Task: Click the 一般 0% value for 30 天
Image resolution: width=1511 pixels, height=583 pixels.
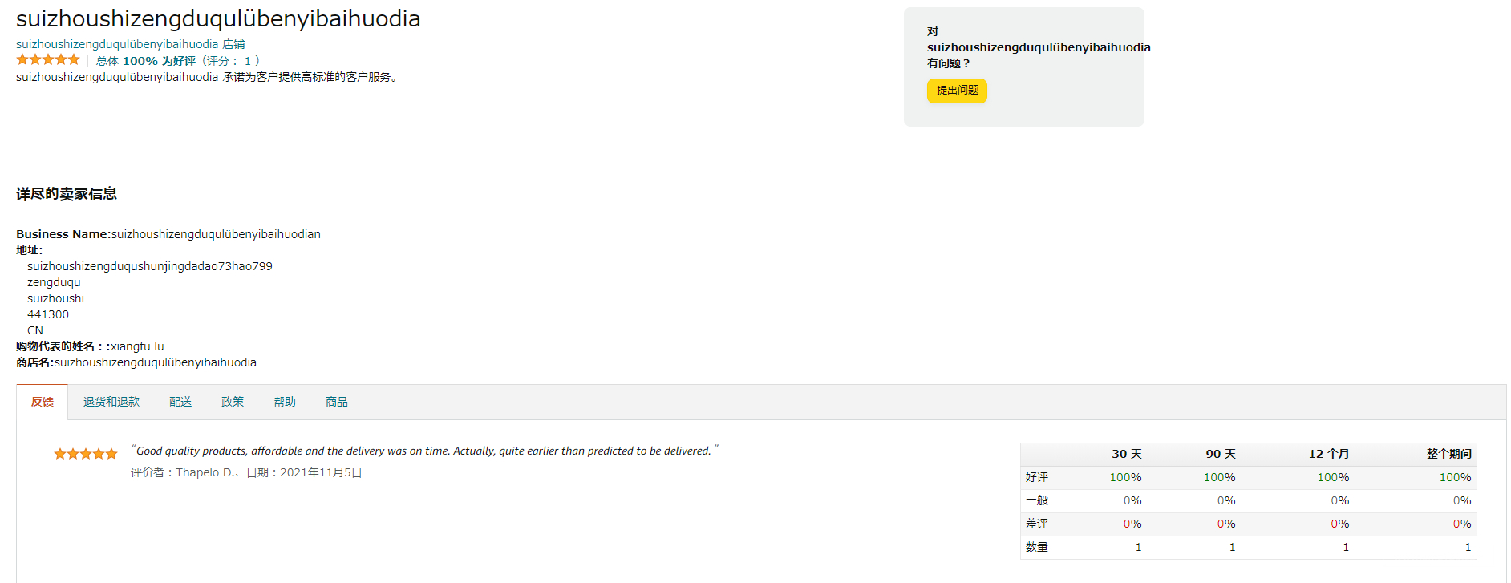Action: pyautogui.click(x=1132, y=500)
